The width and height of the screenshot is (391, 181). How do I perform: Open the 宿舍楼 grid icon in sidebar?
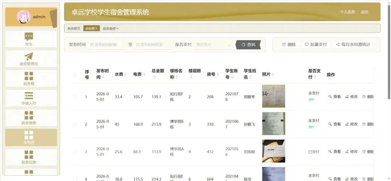point(29,76)
